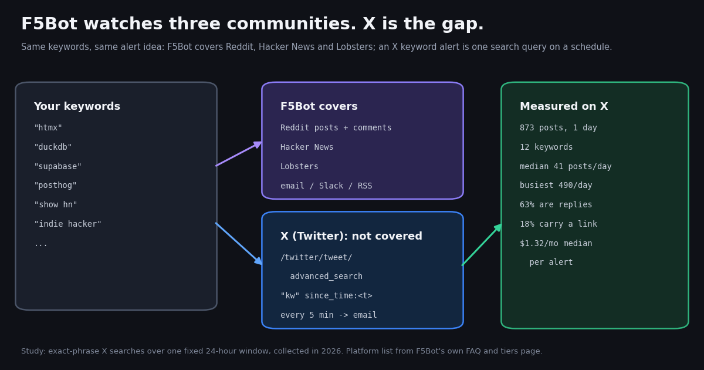Click the title "F5Bot watches three communities. X is the gap."

pyautogui.click(x=252, y=25)
